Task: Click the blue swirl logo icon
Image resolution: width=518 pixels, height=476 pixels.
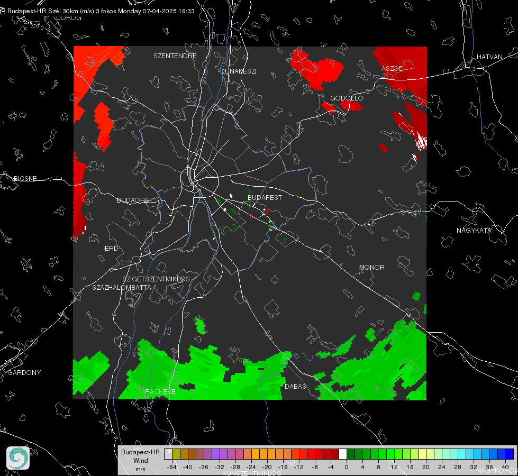Action: 18,458
